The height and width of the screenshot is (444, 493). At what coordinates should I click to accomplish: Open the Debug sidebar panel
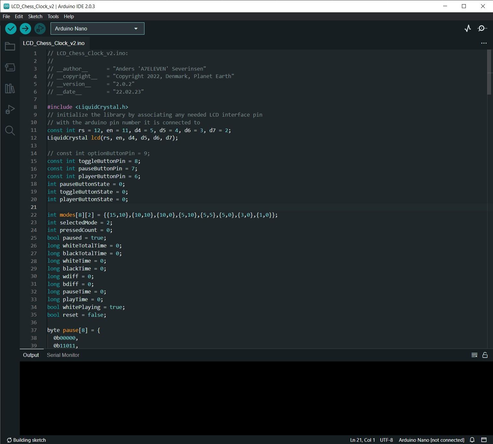pos(10,109)
